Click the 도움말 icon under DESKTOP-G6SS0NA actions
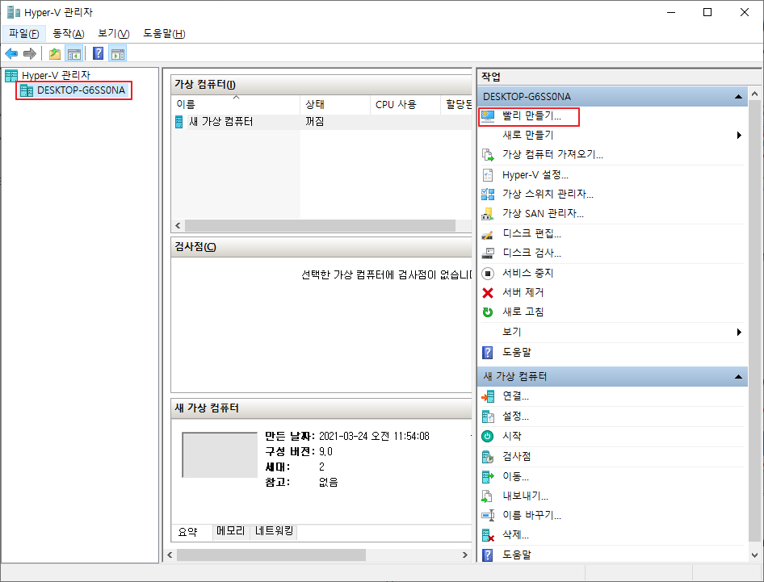764x582 pixels. (487, 353)
